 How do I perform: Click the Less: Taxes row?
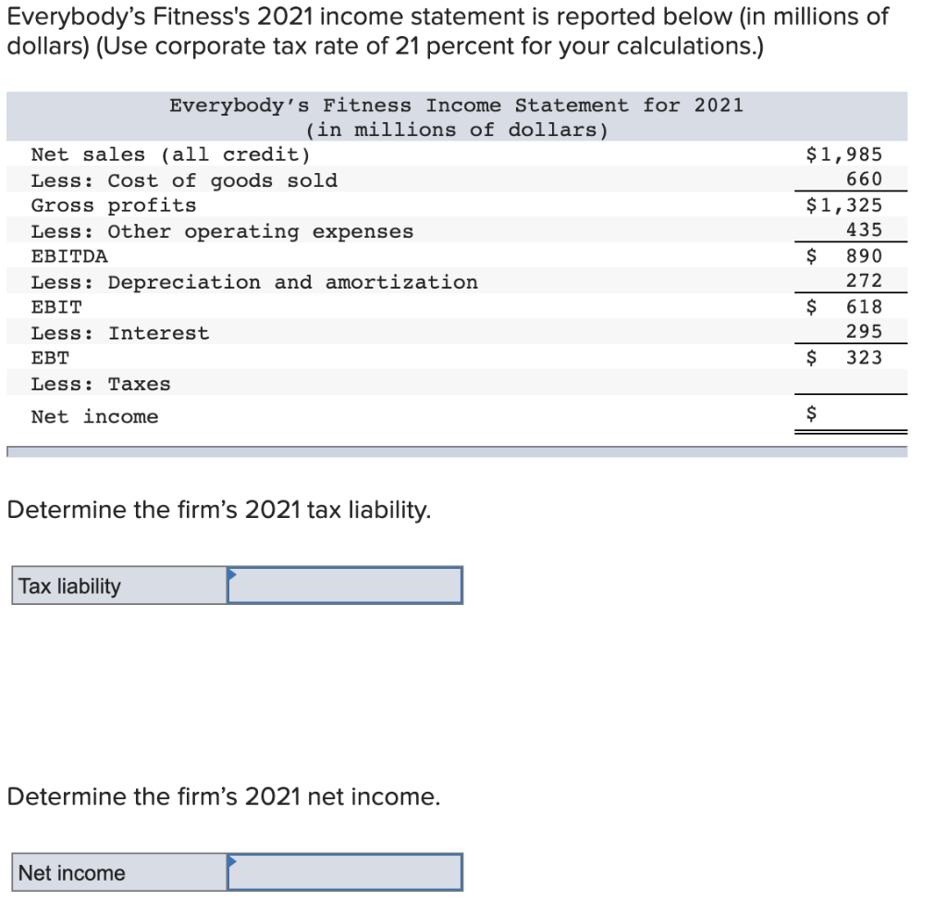(102, 383)
